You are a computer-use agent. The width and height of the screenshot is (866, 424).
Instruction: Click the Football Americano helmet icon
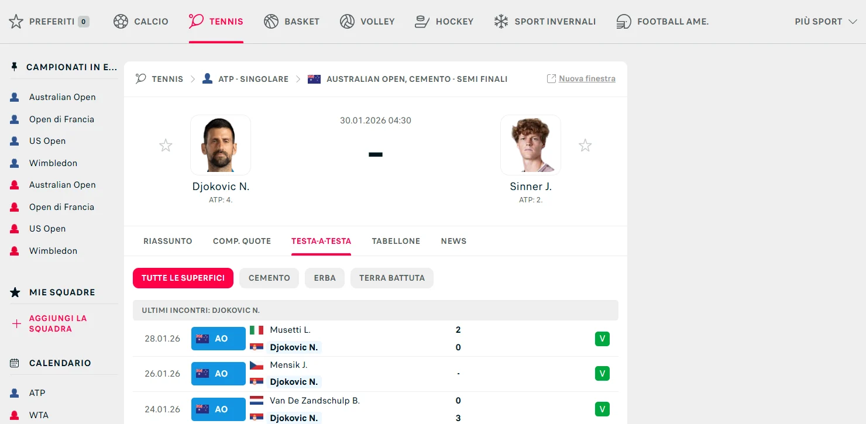[x=624, y=22]
